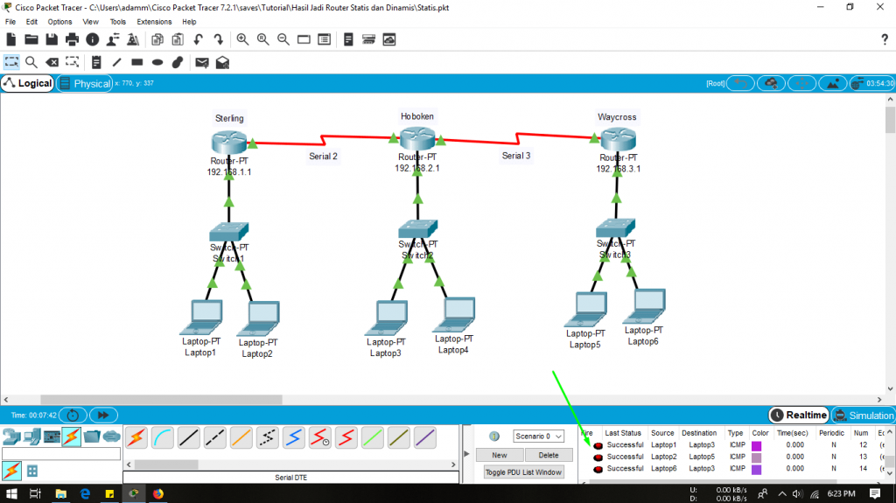896x503 pixels.
Task: Open the Windows Start menu
Action: pyautogui.click(x=11, y=493)
